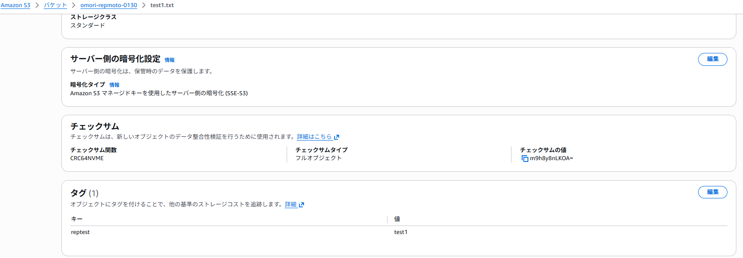The height and width of the screenshot is (258, 743).
Task: Open the バケット breadcrumb link
Action: point(55,5)
